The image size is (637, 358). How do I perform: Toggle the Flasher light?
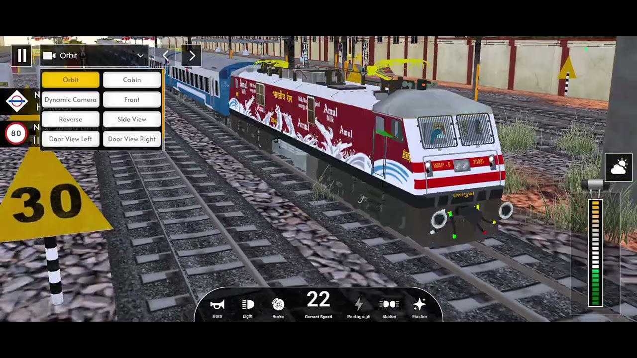(420, 308)
